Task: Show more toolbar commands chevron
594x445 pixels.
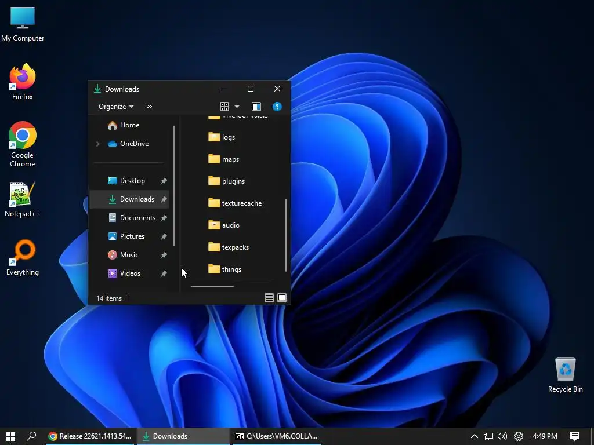Action: [149, 107]
